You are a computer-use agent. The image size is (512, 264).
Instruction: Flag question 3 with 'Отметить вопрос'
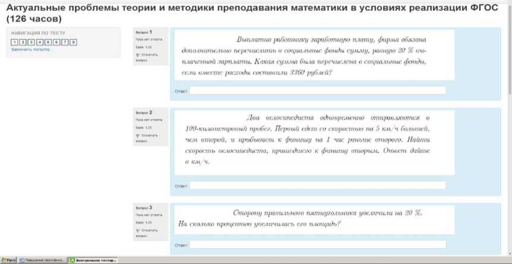pos(147,232)
